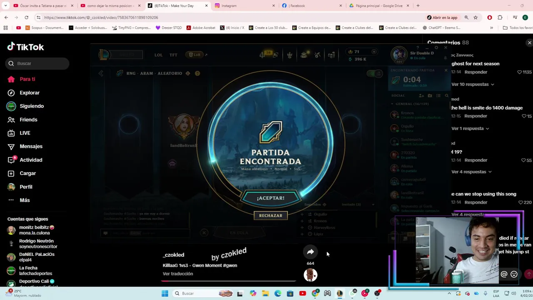Open the YouTube app in taskbar
533x300 pixels.
[303, 293]
